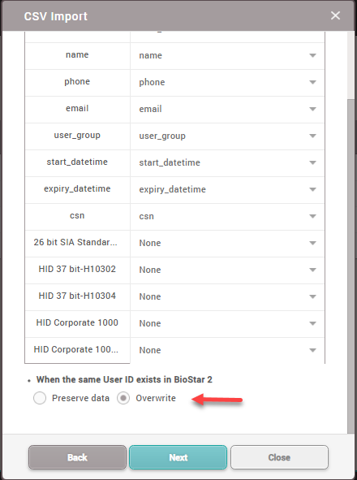
Task: Open the HID 37 bit-H10304 dropdown
Action: click(227, 296)
